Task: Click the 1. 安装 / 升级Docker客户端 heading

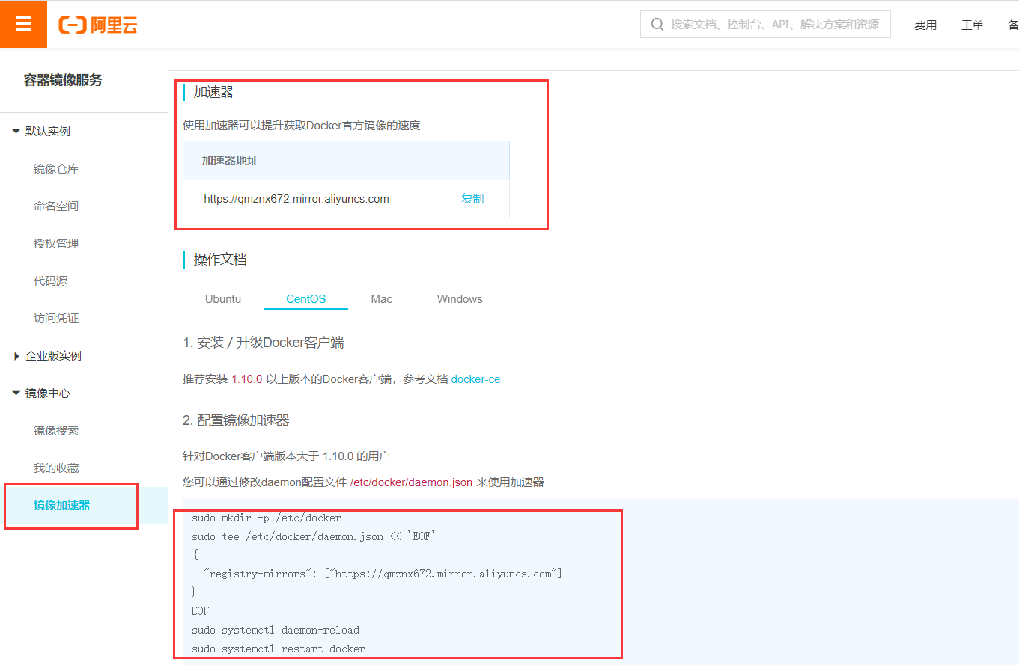Action: (x=264, y=343)
